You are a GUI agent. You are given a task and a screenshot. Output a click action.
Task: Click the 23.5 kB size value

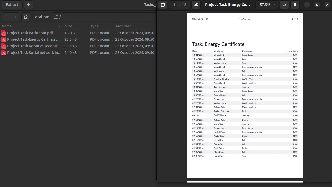(71, 39)
